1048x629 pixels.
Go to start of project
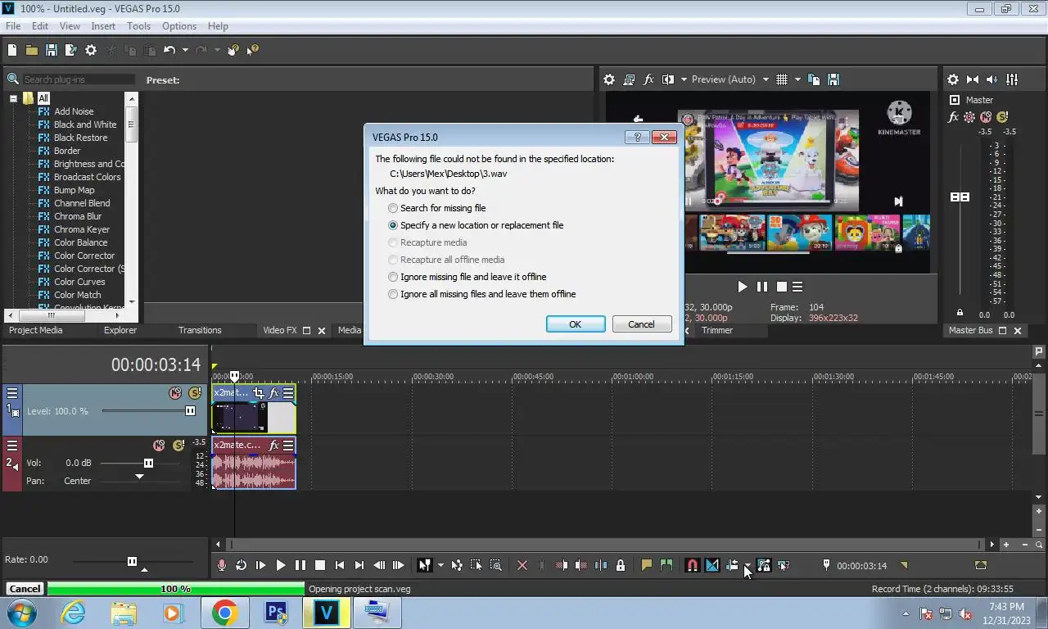coord(340,565)
